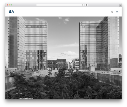Click the browser reload icon
The image size is (127, 107).
pos(83,5)
